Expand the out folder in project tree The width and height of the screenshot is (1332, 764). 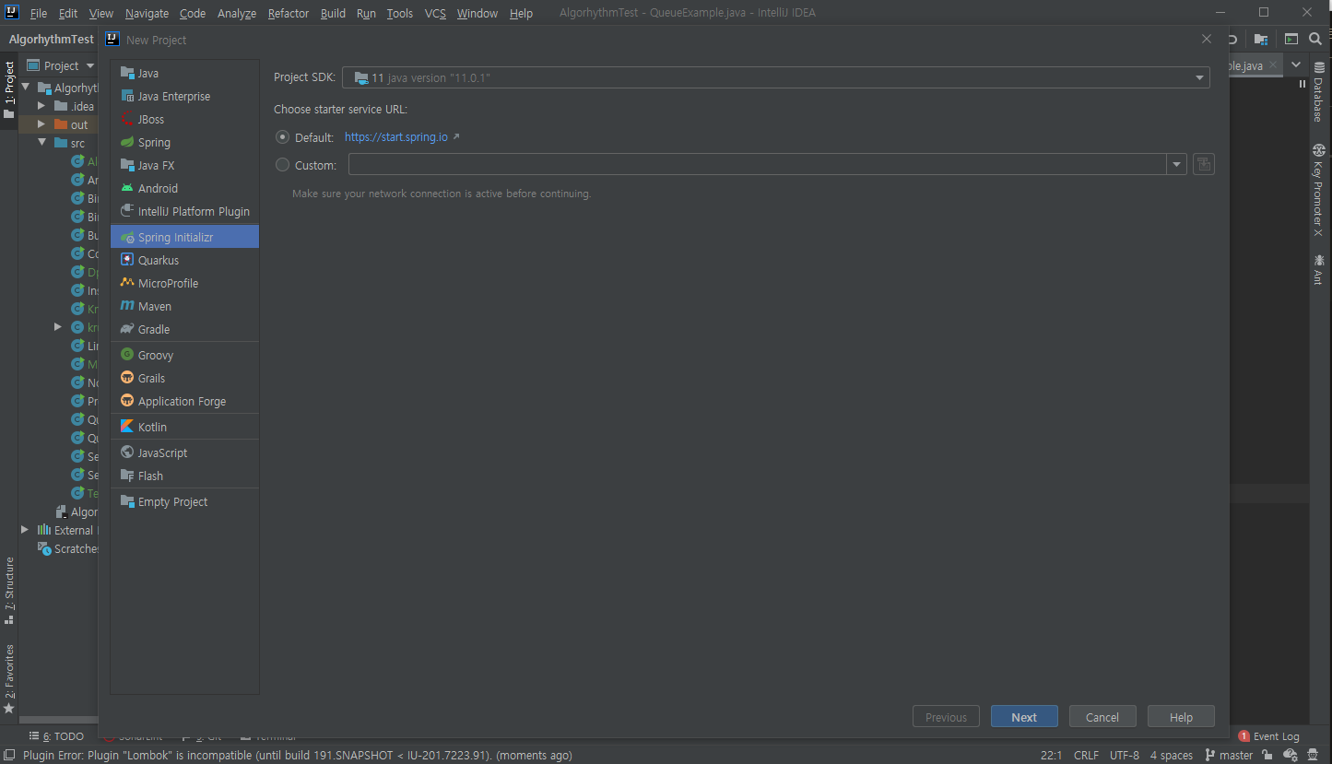pyautogui.click(x=41, y=124)
